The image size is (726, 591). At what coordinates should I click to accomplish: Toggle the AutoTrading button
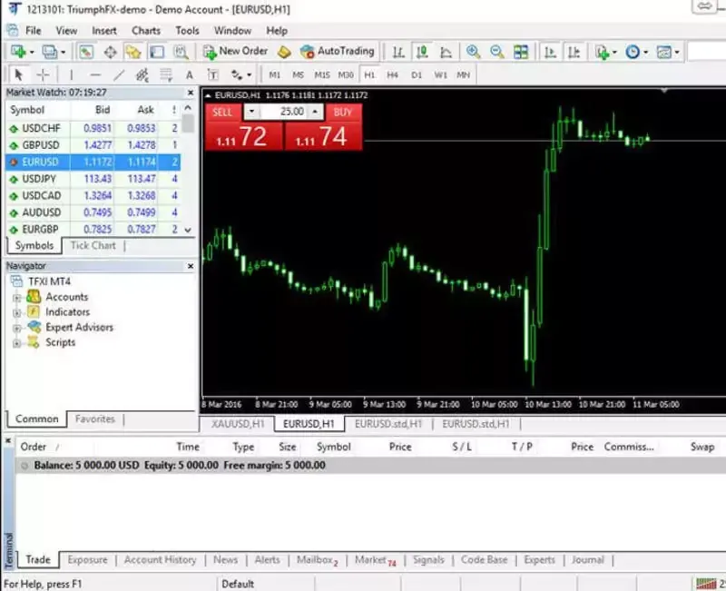pos(337,52)
